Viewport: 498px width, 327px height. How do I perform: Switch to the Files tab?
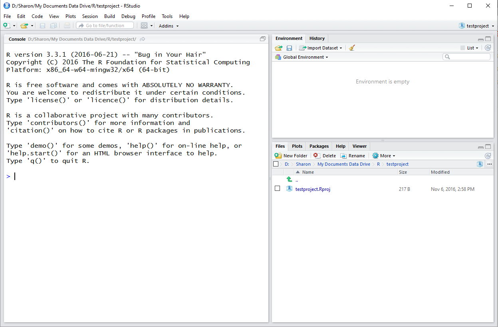(x=280, y=146)
